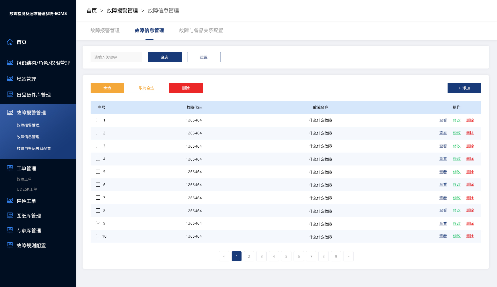Check the checkbox for row 6

point(98,185)
